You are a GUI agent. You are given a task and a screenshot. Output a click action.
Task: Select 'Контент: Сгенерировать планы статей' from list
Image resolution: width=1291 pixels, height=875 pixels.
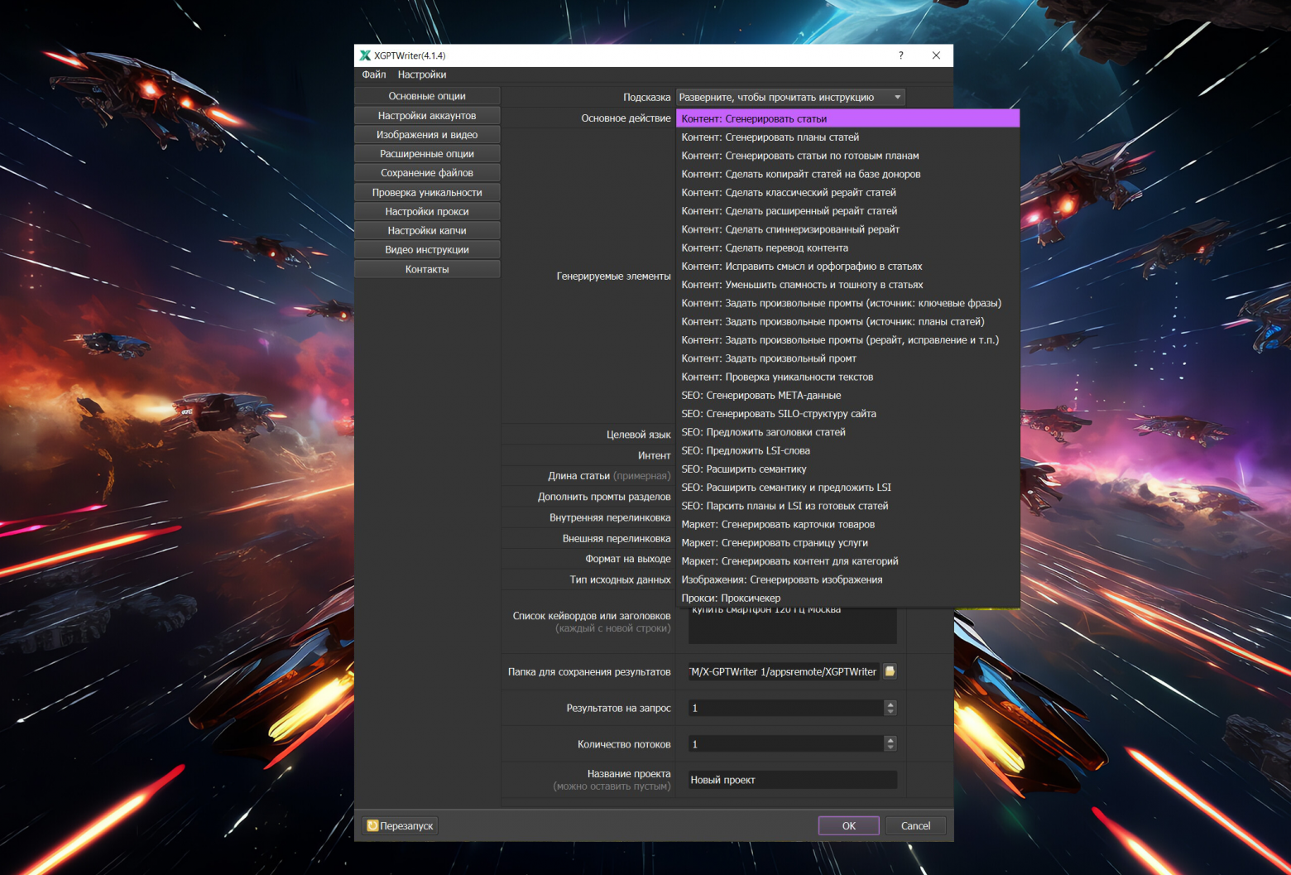(x=770, y=137)
